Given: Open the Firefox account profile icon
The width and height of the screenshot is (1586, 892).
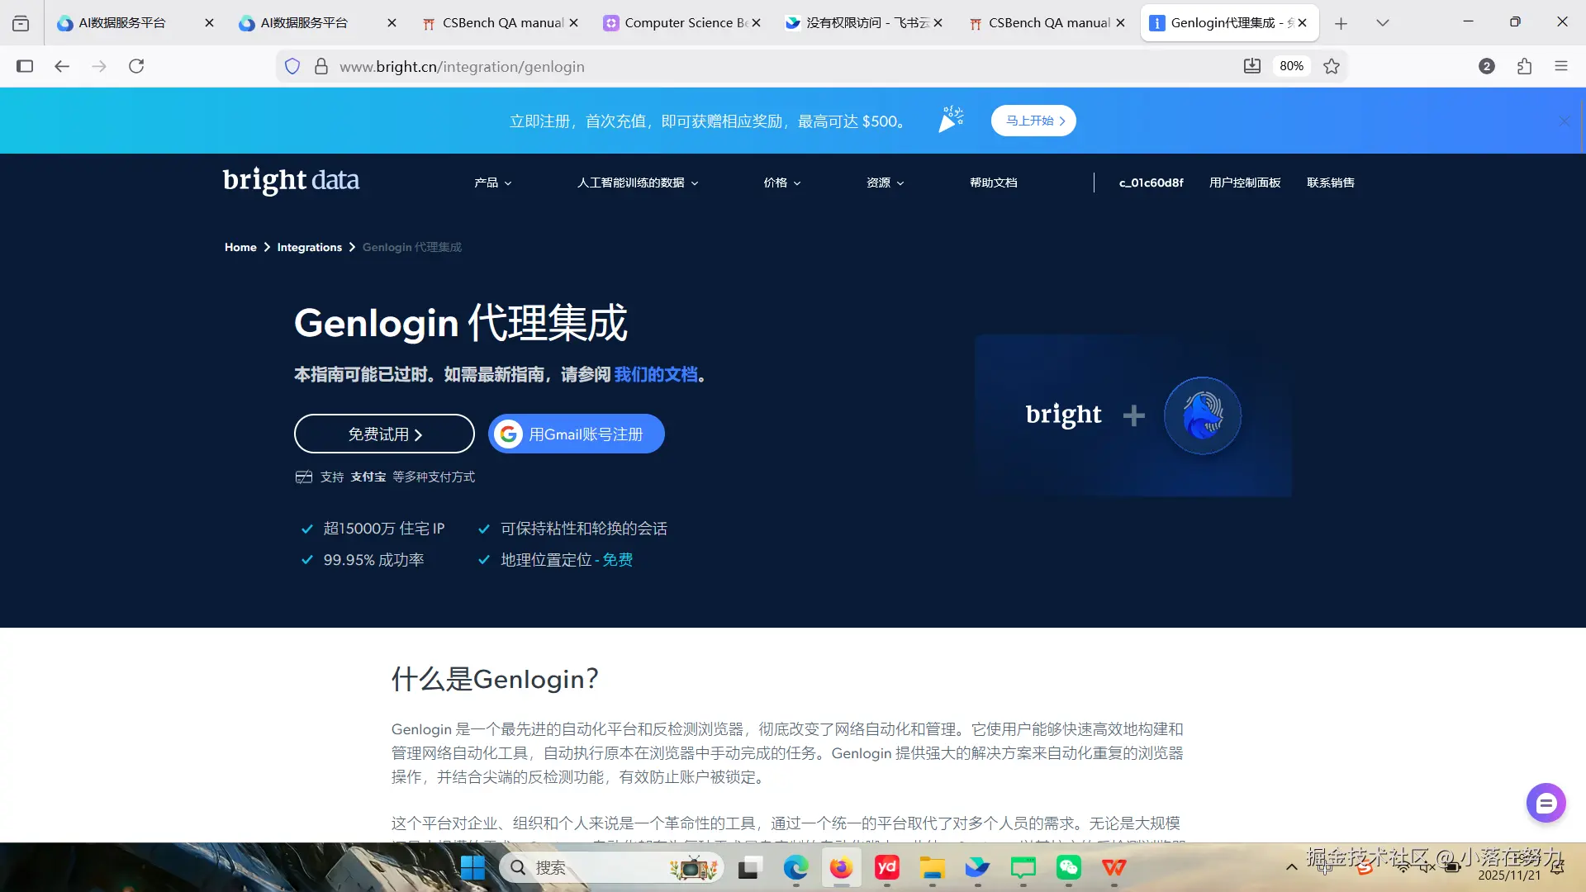Looking at the screenshot, I should pyautogui.click(x=1487, y=66).
